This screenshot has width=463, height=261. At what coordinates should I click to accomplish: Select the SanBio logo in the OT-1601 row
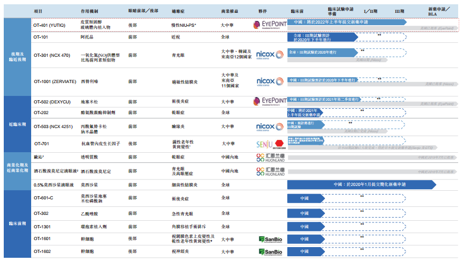pos(269,239)
